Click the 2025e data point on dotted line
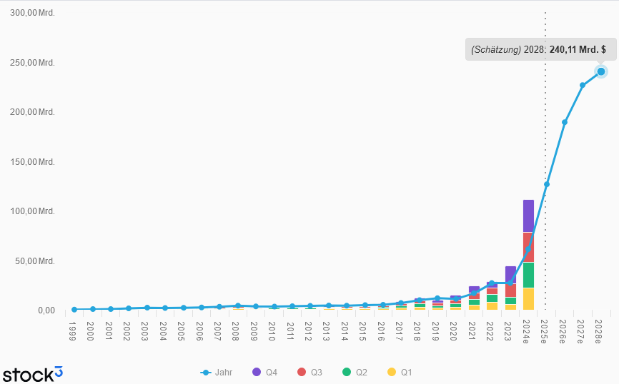Screen dimensions: 619x384 [x=546, y=184]
